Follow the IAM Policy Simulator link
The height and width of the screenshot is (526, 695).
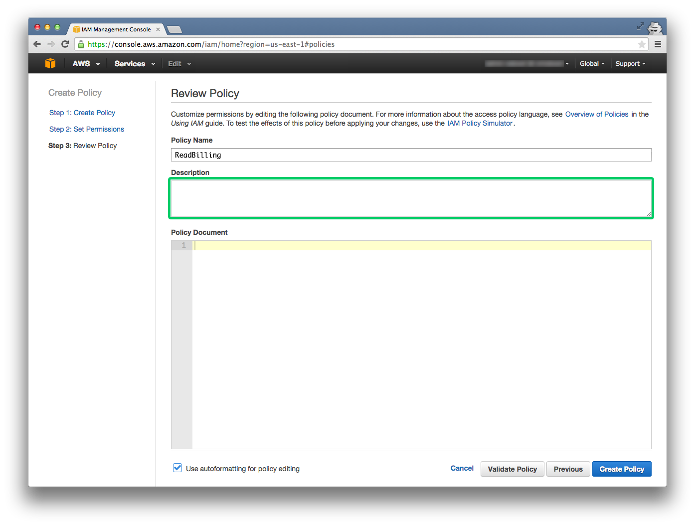pyautogui.click(x=479, y=123)
